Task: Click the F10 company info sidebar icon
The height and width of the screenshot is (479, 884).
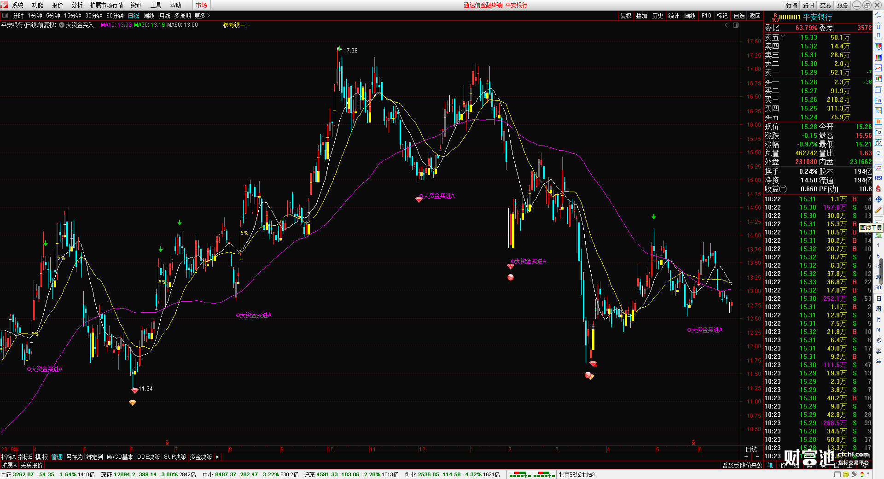Action: (x=878, y=100)
